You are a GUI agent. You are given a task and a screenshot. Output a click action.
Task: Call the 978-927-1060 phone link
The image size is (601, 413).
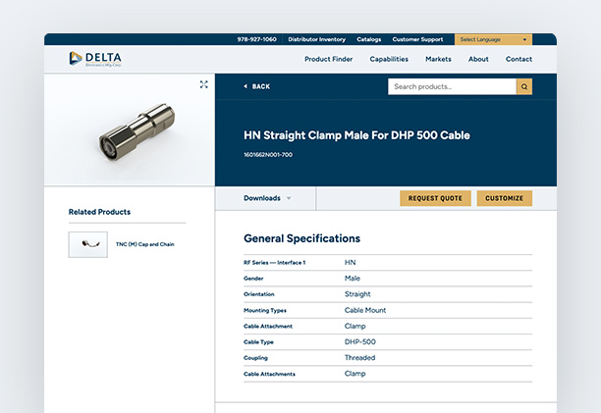256,39
